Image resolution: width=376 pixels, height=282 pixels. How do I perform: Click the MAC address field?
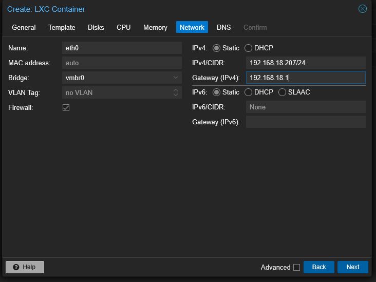coord(122,63)
